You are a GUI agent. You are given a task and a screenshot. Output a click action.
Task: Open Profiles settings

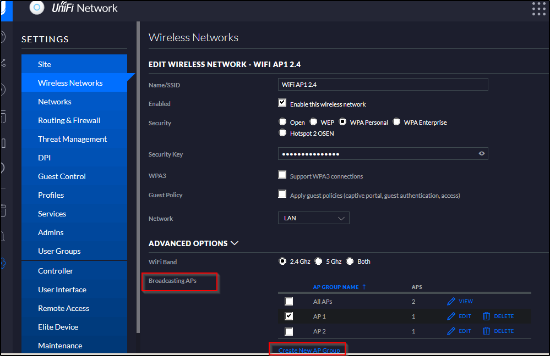click(x=74, y=195)
